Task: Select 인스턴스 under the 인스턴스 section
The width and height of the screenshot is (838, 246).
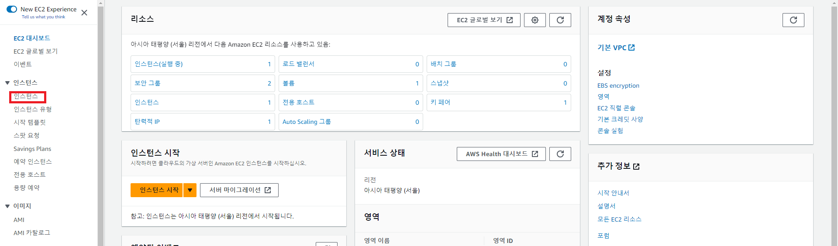Action: [x=26, y=96]
